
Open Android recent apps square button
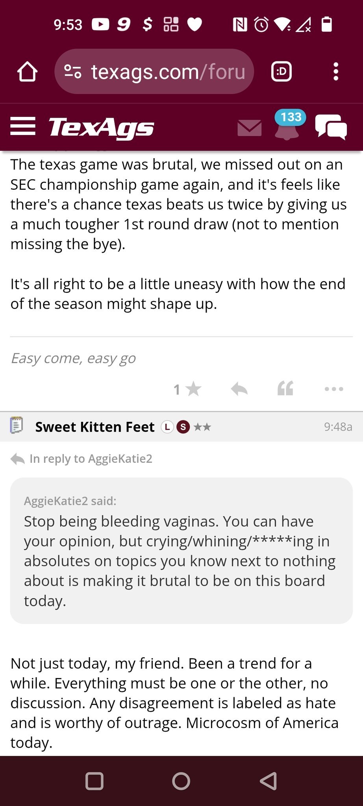point(94,781)
